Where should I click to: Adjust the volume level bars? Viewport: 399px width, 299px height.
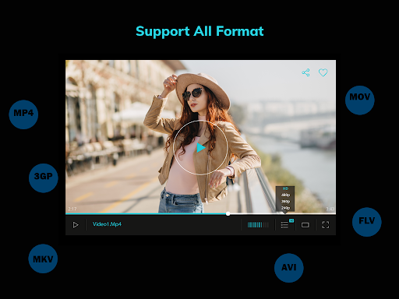[x=258, y=225]
